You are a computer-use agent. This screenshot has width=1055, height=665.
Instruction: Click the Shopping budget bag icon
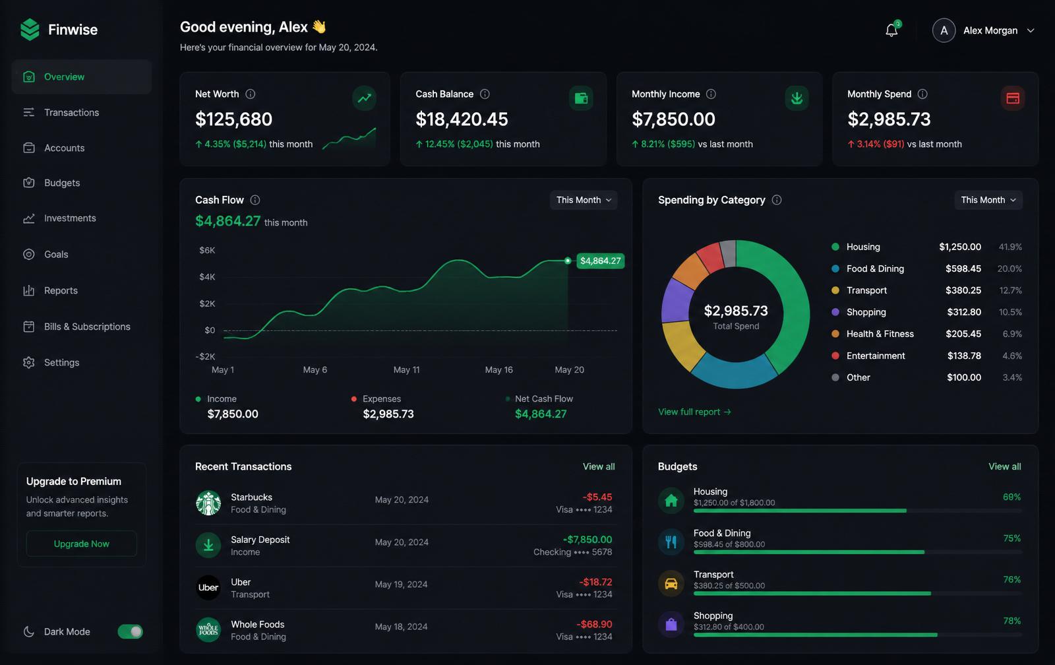point(671,625)
